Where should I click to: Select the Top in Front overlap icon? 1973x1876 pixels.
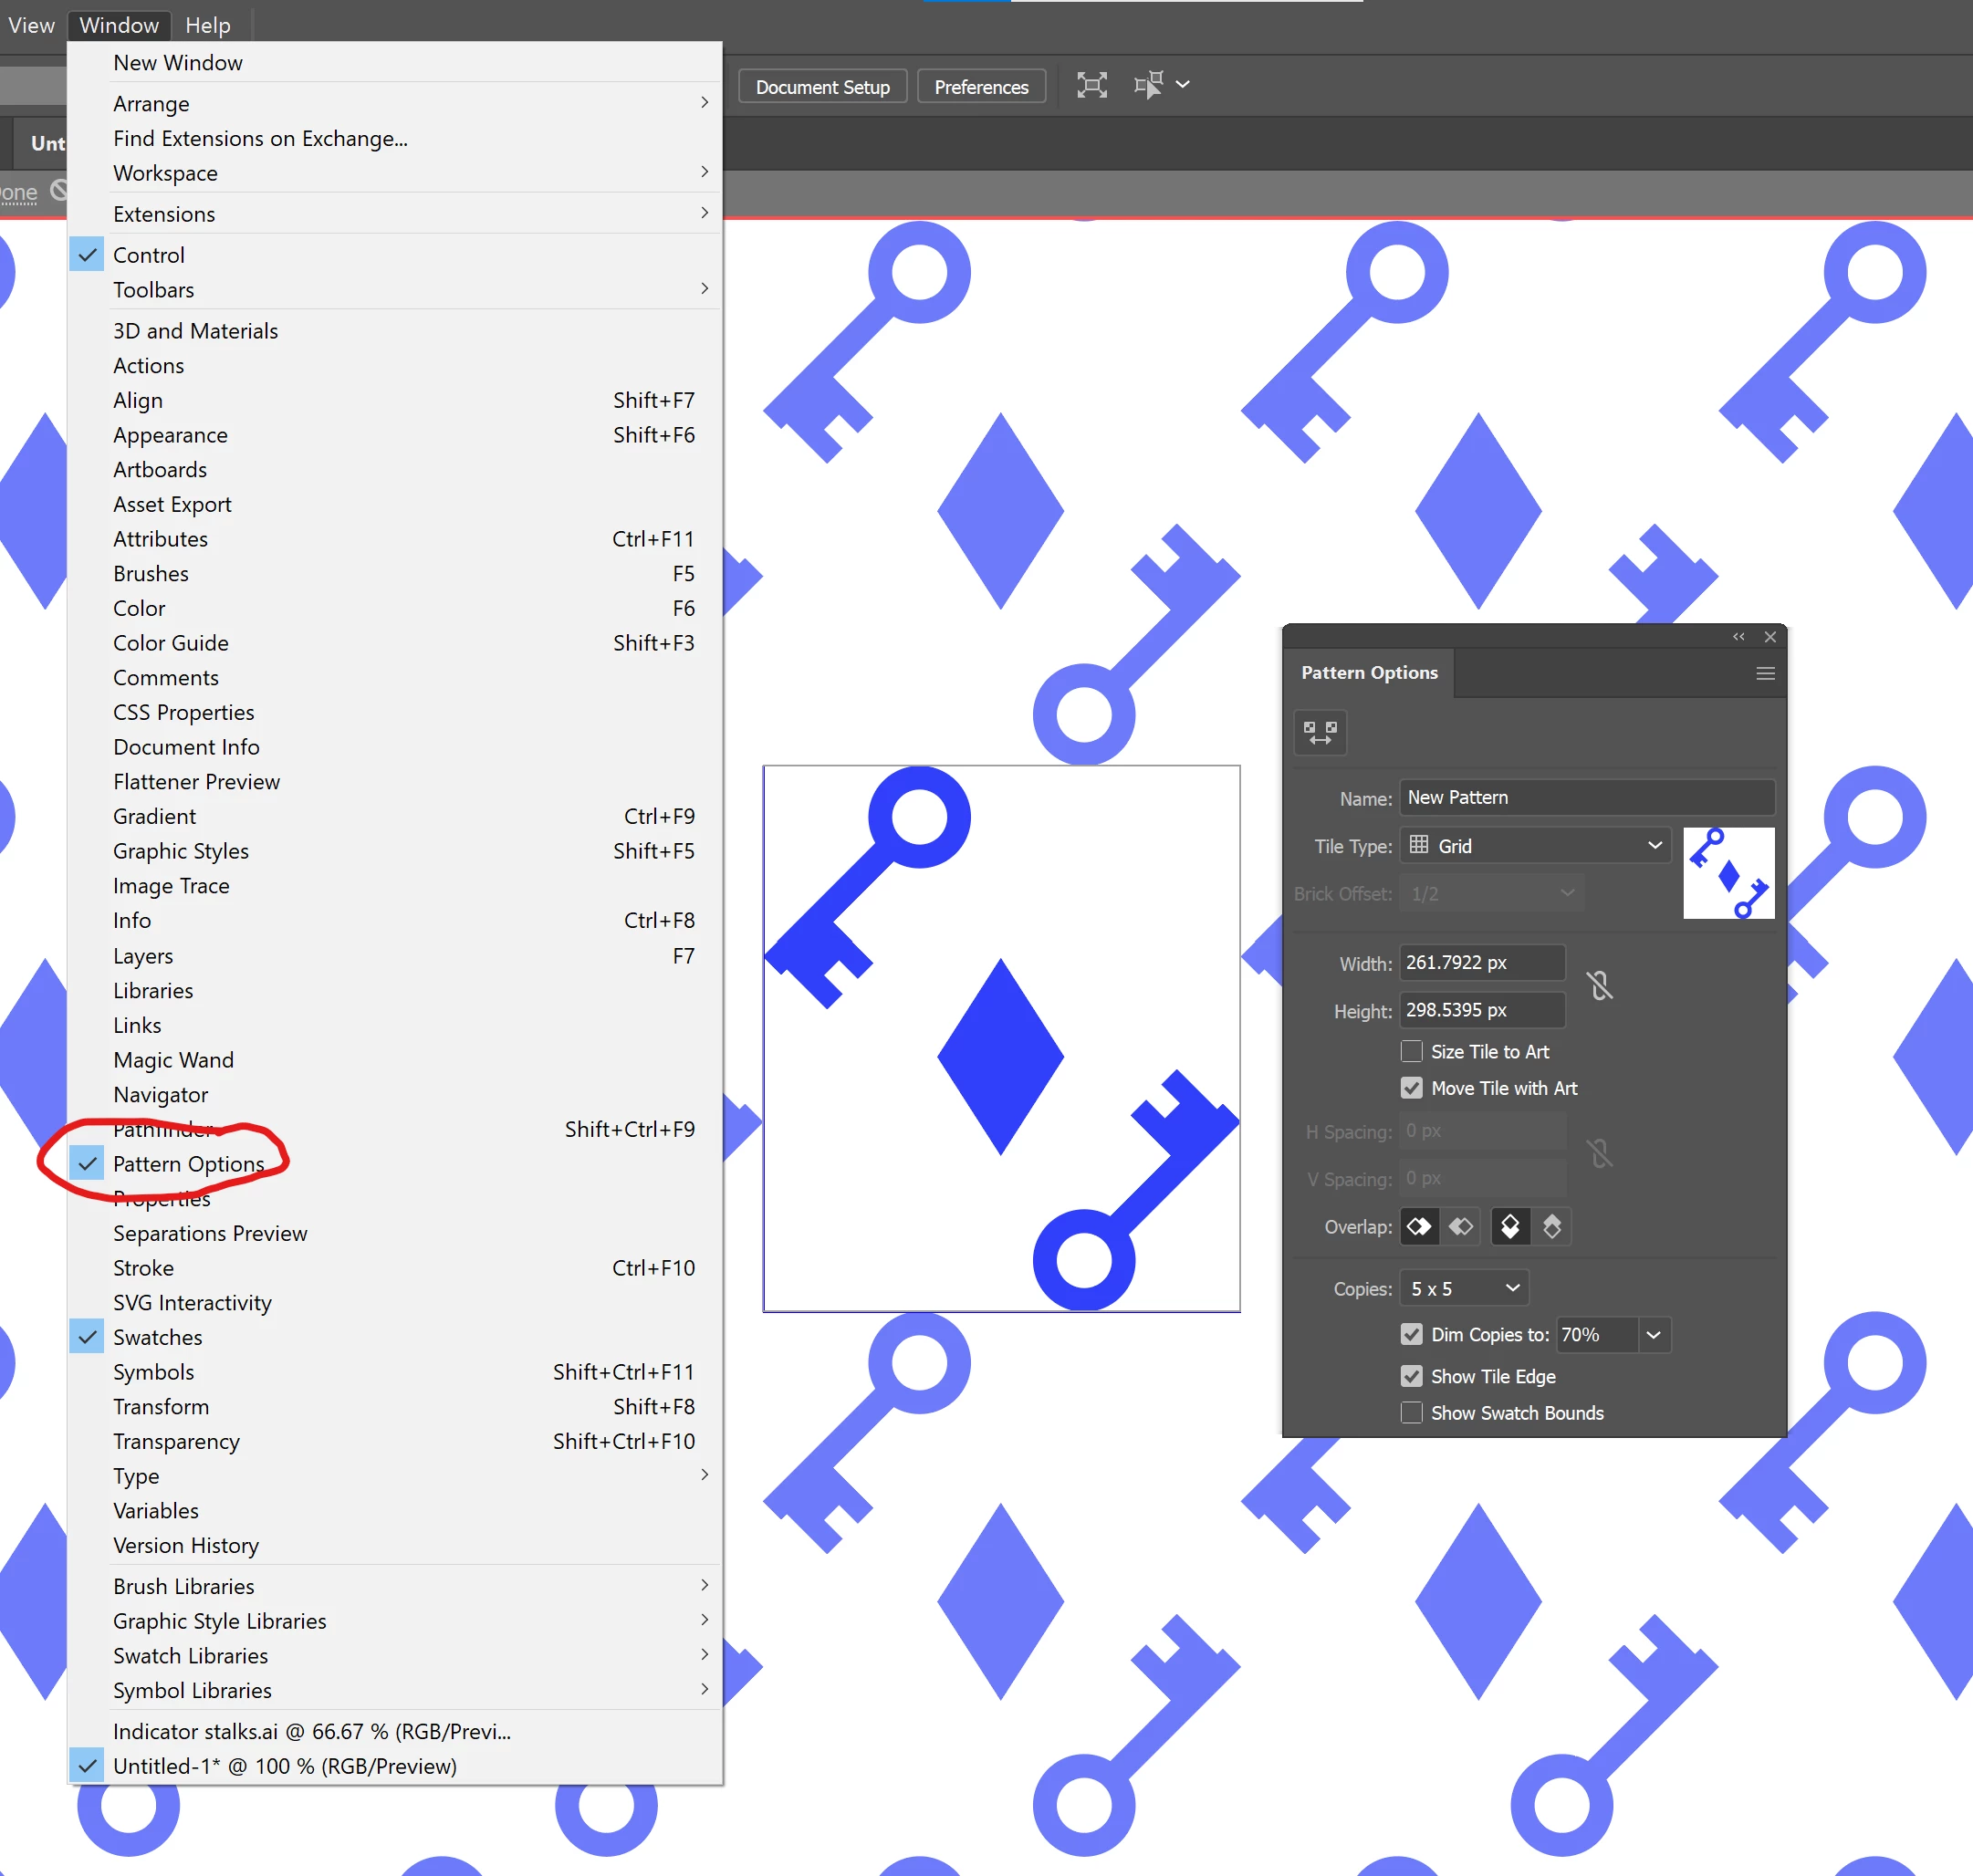tap(1510, 1226)
